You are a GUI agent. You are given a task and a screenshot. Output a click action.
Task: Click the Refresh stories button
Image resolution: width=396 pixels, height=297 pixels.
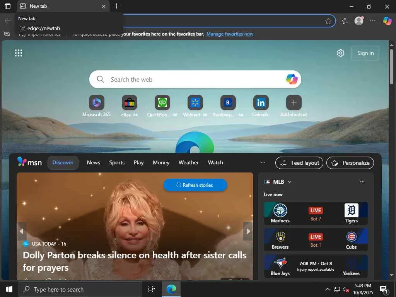point(195,185)
